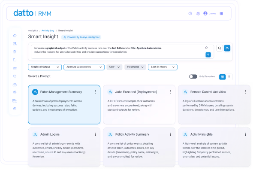Click the datto RMM logo

pyautogui.click(x=32, y=13)
